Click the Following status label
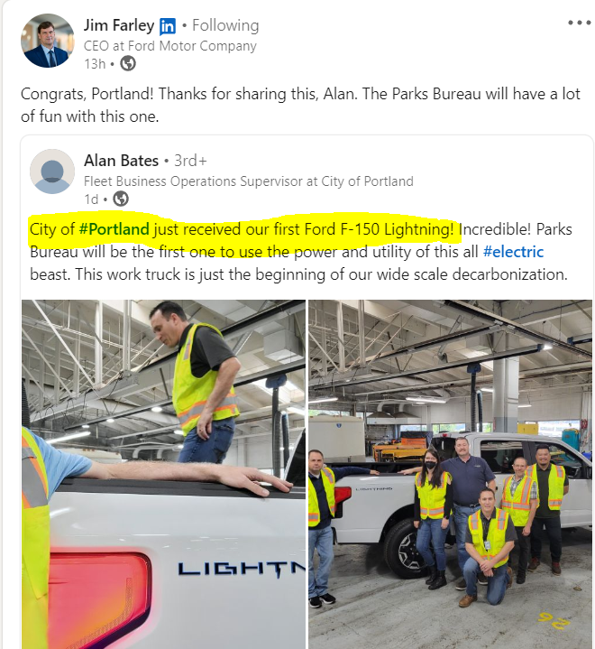The width and height of the screenshot is (595, 649). 225,25
